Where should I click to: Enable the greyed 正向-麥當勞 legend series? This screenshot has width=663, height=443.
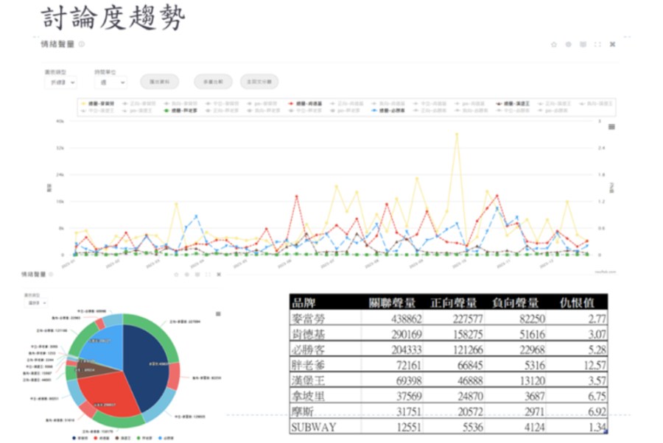pyautogui.click(x=139, y=104)
